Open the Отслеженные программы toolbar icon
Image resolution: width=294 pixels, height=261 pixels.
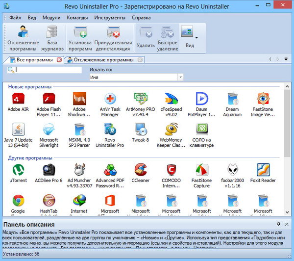click(22, 38)
